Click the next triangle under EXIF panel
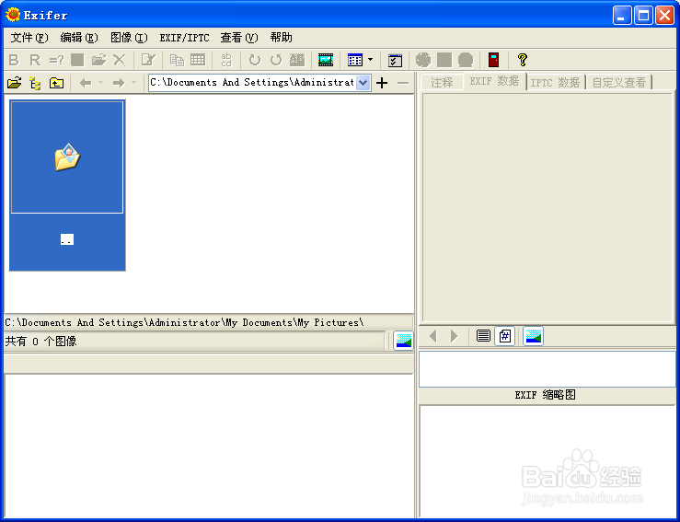Image resolution: width=680 pixels, height=522 pixels. 454,336
